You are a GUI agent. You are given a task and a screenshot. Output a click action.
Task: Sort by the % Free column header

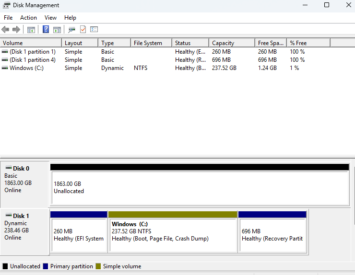308,43
